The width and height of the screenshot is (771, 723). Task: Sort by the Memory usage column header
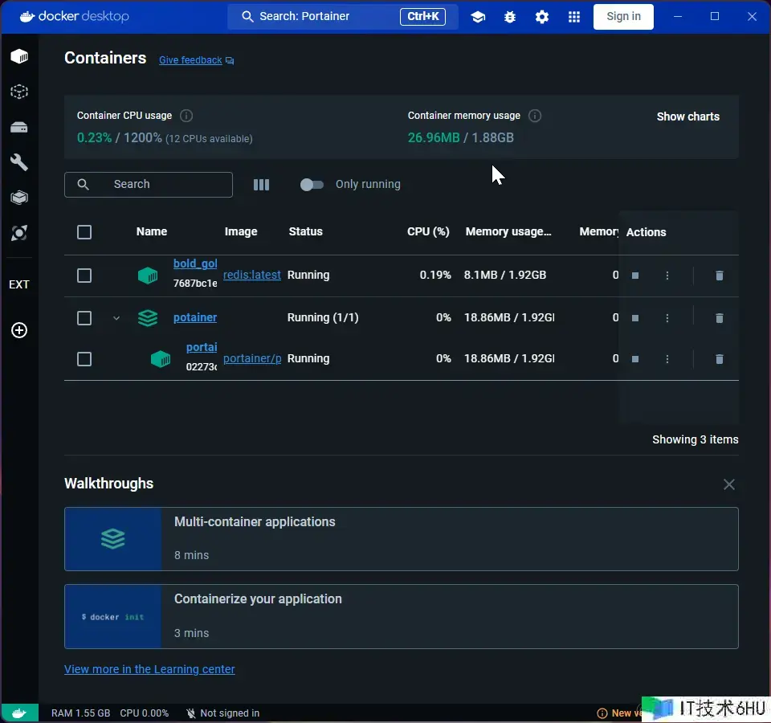508,231
